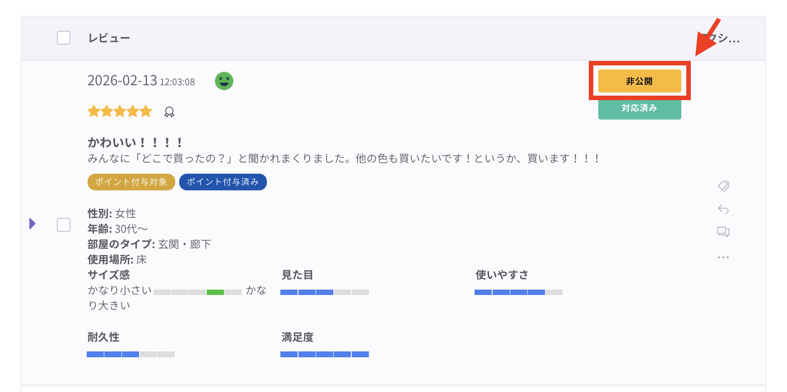The width and height of the screenshot is (787, 392).
Task: Click the five-star rating on the review
Action: click(120, 111)
